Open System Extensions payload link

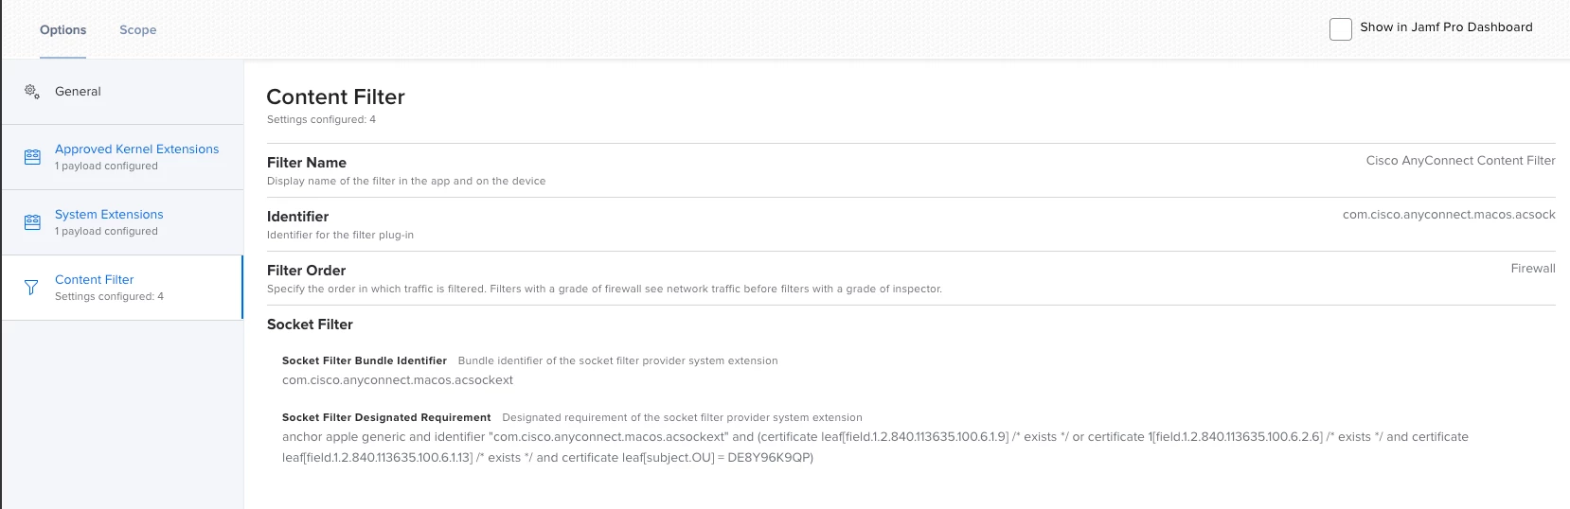coord(109,215)
